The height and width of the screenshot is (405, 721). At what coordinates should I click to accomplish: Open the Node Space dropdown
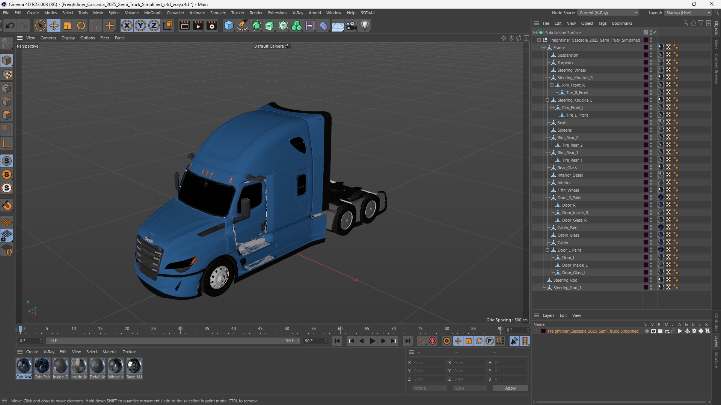pos(608,13)
